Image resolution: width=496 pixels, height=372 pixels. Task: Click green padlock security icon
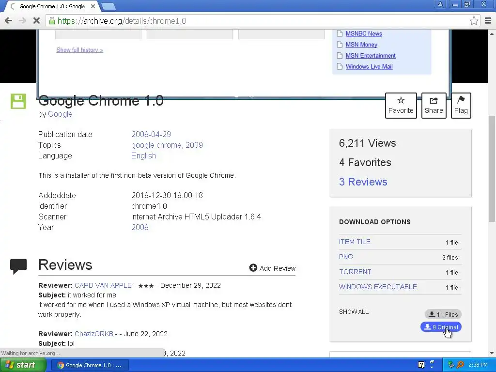pyautogui.click(x=52, y=21)
